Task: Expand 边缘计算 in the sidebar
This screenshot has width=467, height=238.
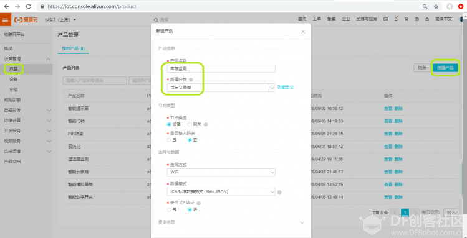Action: tap(49, 121)
